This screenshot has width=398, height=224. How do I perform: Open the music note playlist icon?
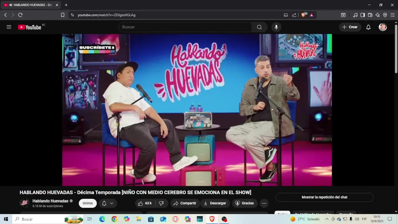355,15
